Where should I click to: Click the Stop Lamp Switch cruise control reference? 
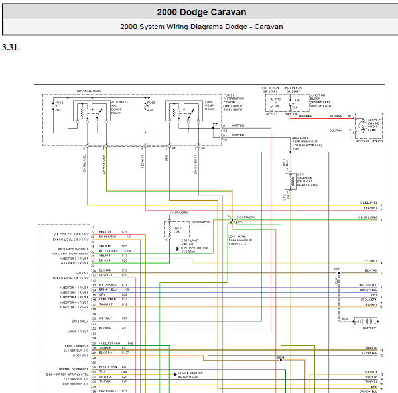tap(195, 246)
